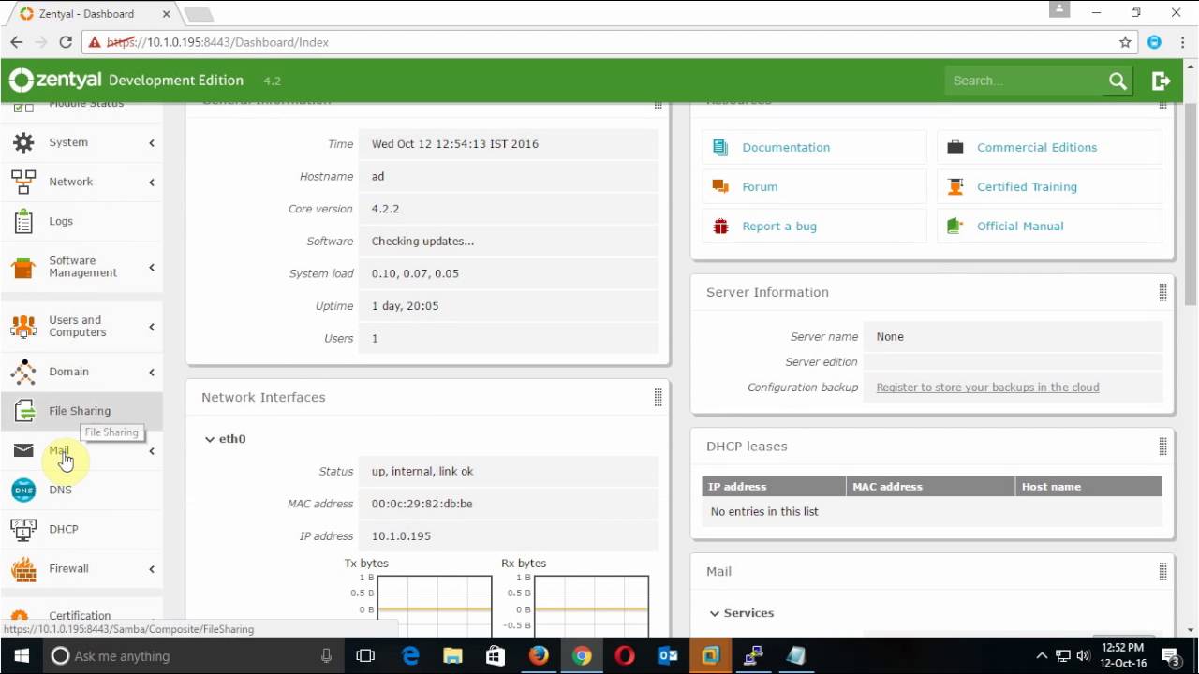Open Software Management box icon
Screen dimensions: 1199x674
pyautogui.click(x=23, y=267)
